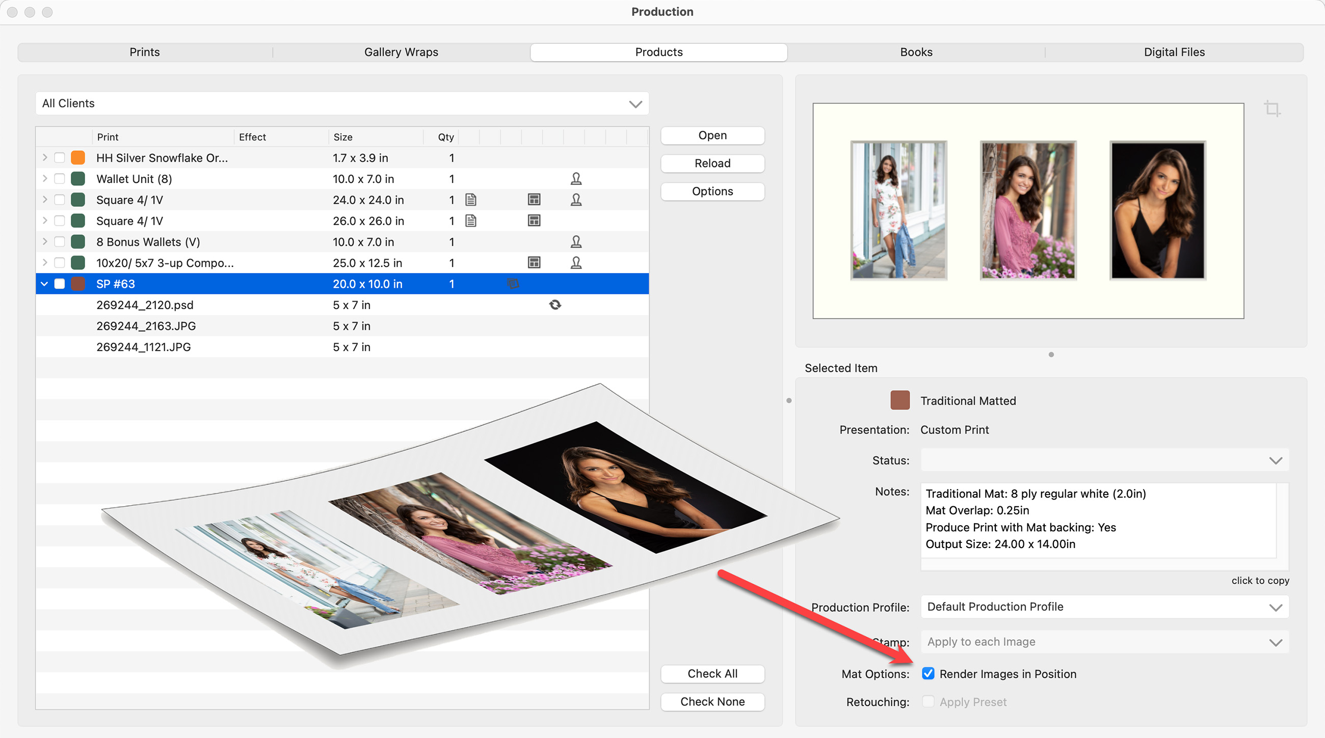1325x738 pixels.
Task: Open the Digital Files tab
Action: 1174,52
